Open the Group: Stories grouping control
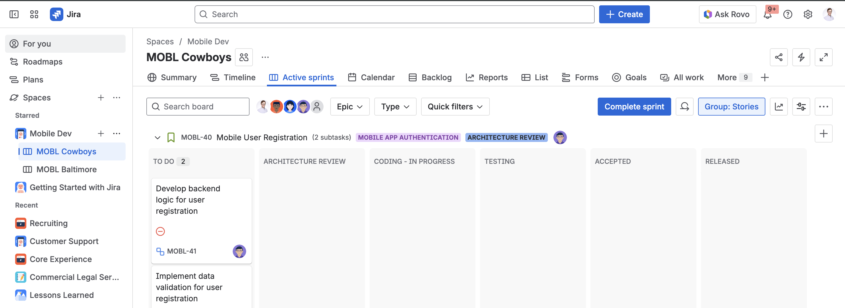 [x=731, y=106]
